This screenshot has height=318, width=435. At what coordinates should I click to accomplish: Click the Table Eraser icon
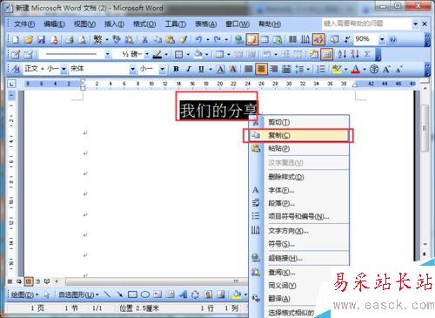[29, 54]
